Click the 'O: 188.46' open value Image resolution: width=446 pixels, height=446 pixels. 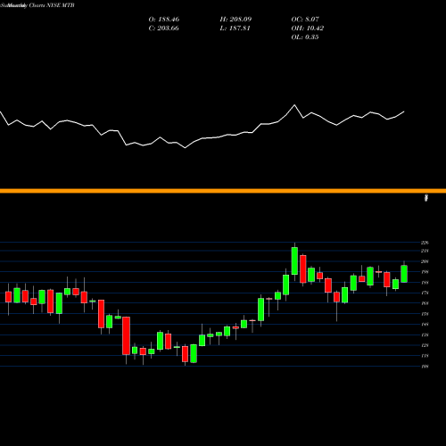tap(164, 20)
